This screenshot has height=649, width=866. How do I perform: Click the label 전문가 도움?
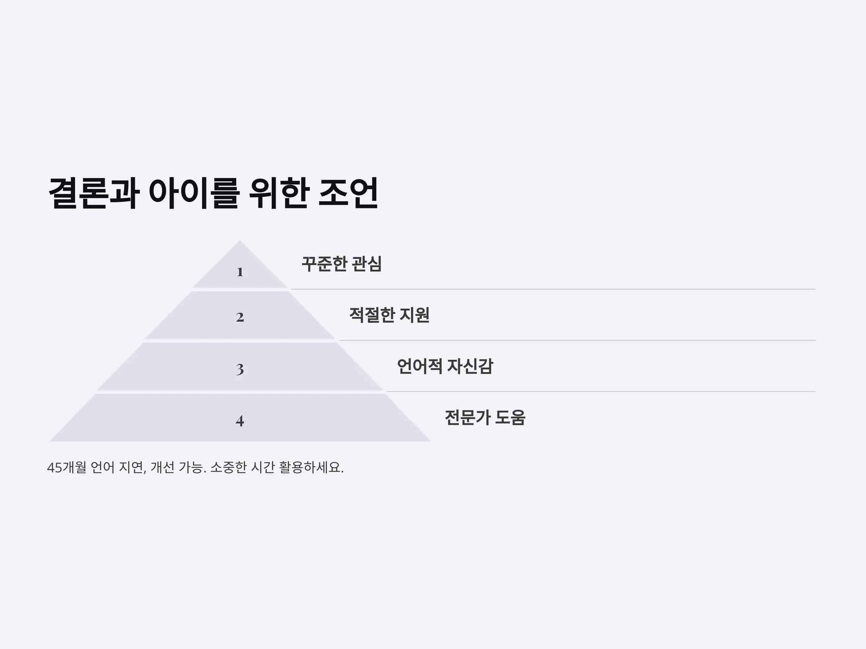485,418
